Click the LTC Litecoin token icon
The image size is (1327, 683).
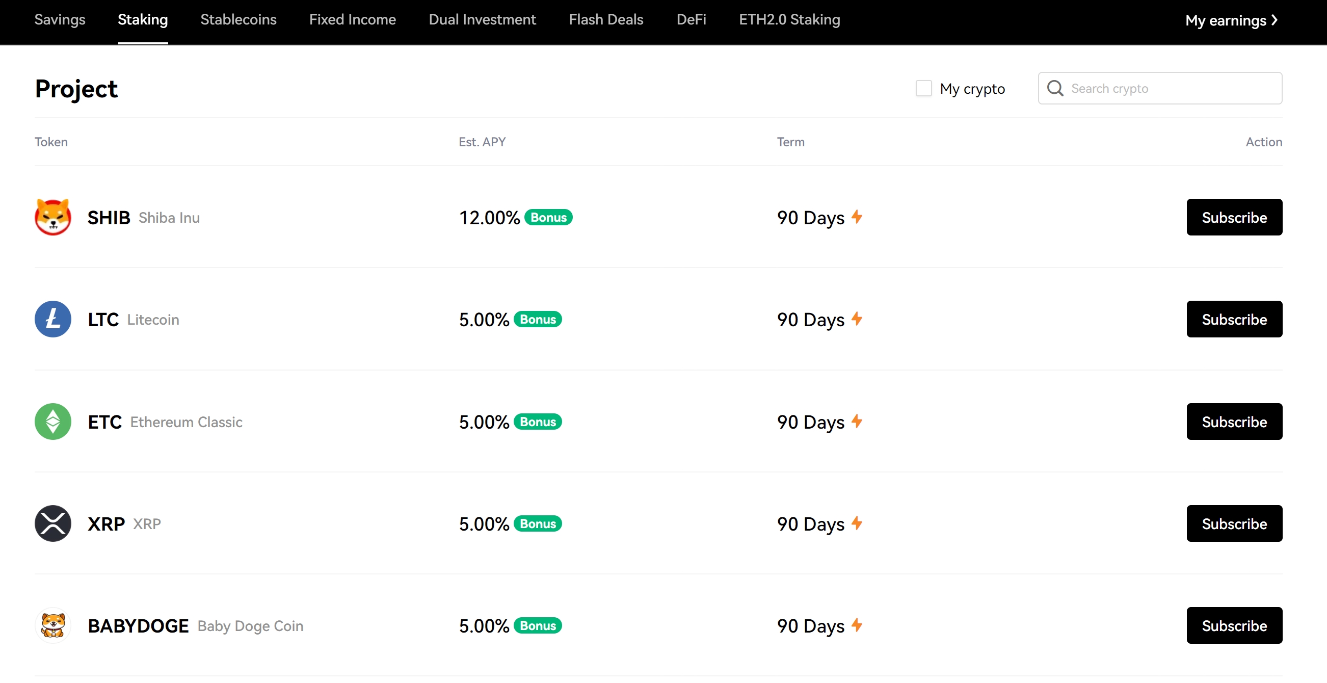pyautogui.click(x=52, y=319)
